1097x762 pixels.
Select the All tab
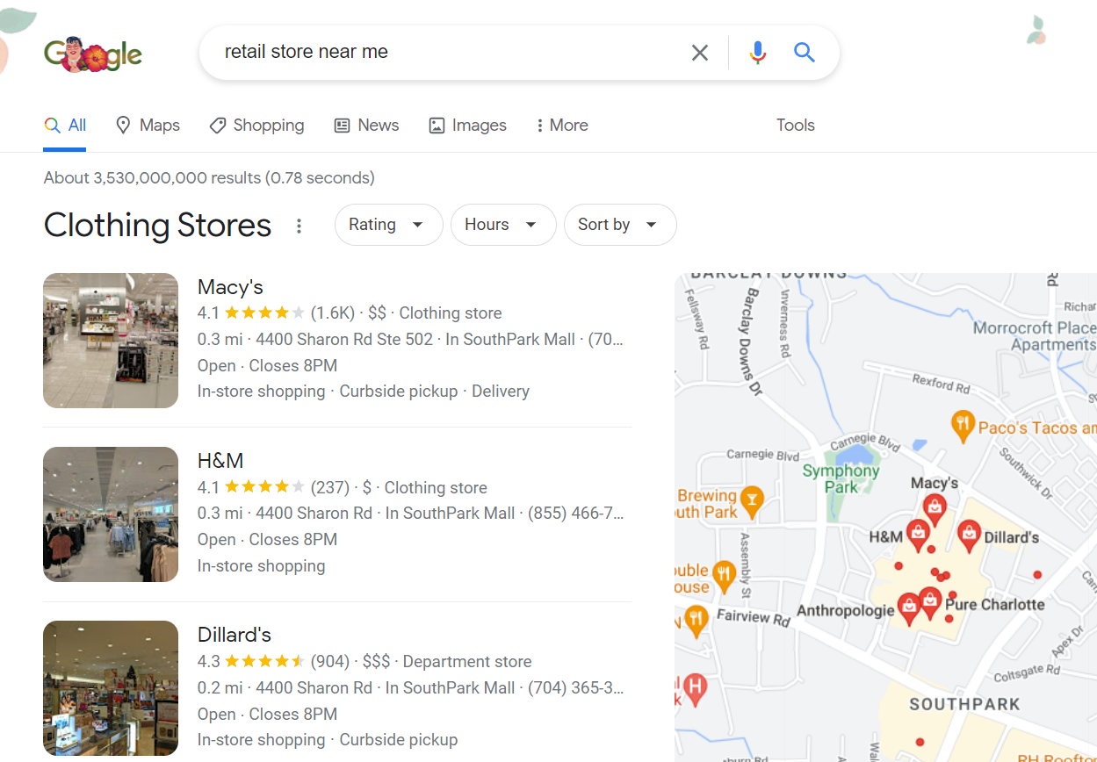tap(65, 126)
